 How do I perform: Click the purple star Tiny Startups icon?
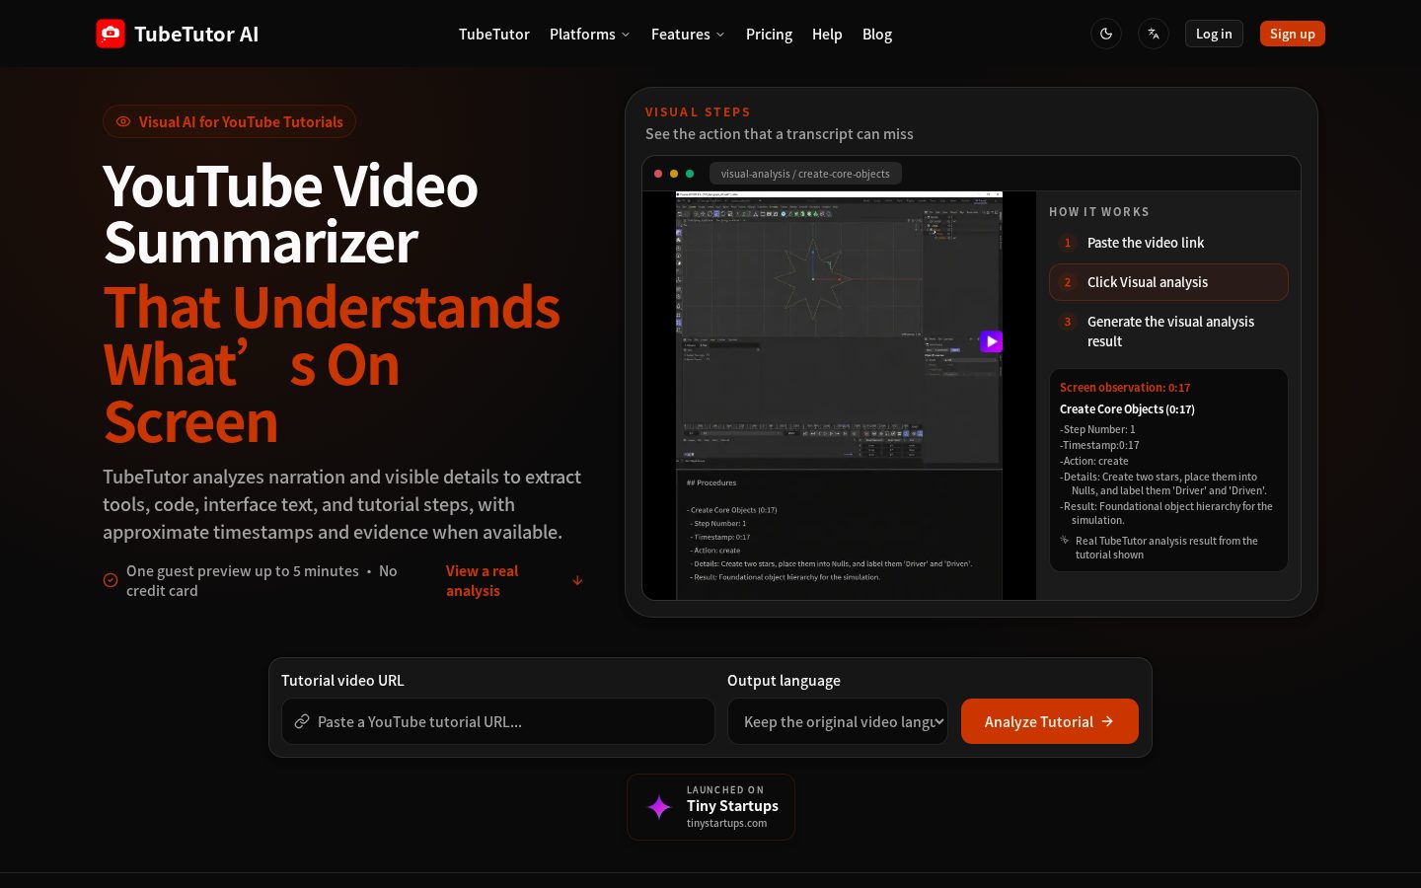coord(659,807)
